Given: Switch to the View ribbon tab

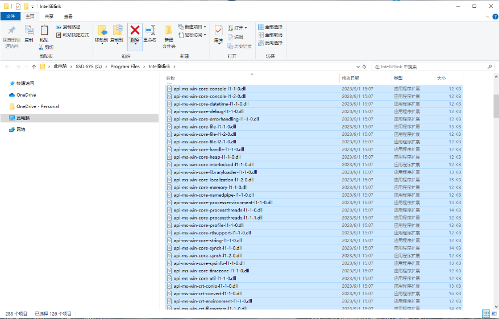Looking at the screenshot, I should (68, 16).
